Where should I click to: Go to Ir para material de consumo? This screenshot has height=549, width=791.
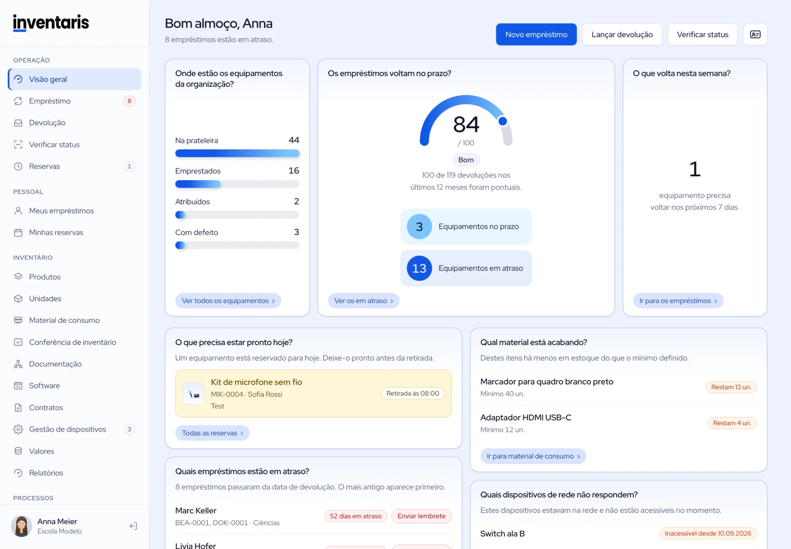click(x=533, y=456)
